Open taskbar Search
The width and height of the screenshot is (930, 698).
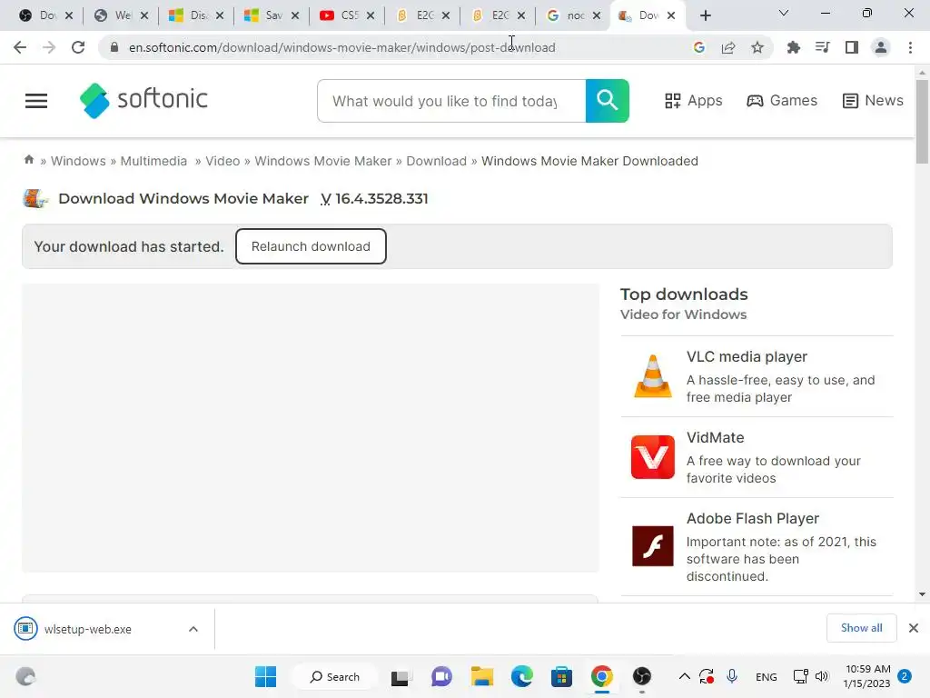(x=335, y=676)
